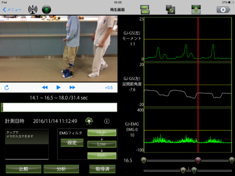Image resolution: width=235 pixels, height=176 pixels.
Task: Open the measurement info icon
Action: (x=107, y=121)
